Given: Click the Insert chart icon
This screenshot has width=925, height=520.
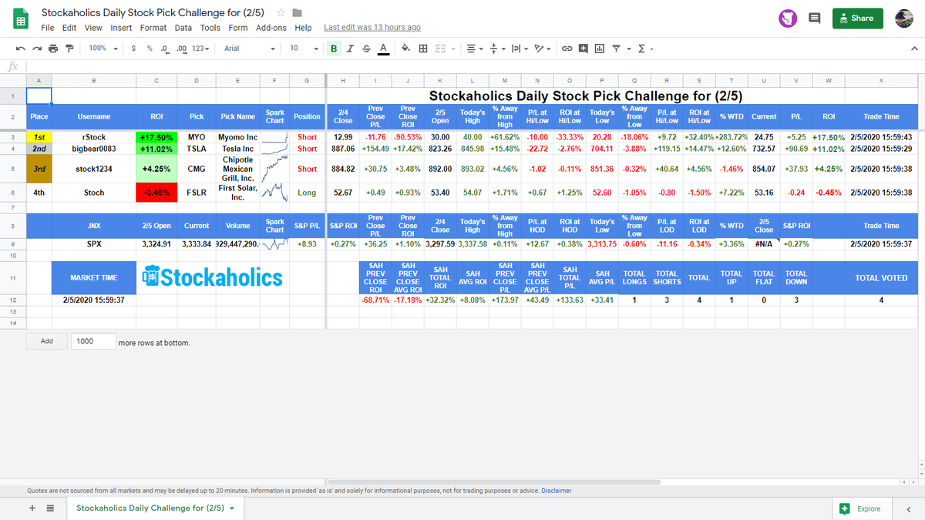Looking at the screenshot, I should coord(599,49).
